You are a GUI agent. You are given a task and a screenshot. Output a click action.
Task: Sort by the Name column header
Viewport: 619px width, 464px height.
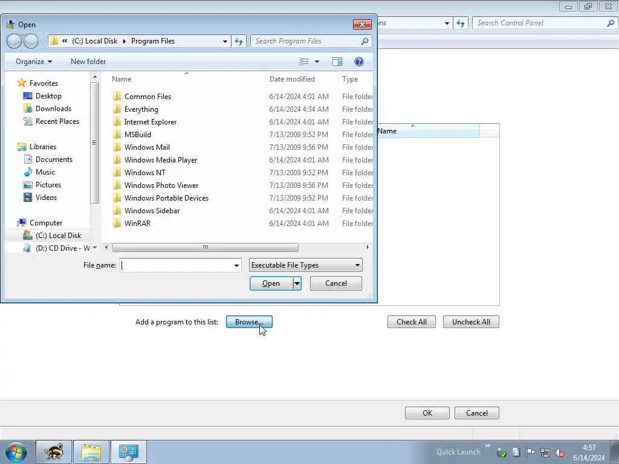[186, 79]
